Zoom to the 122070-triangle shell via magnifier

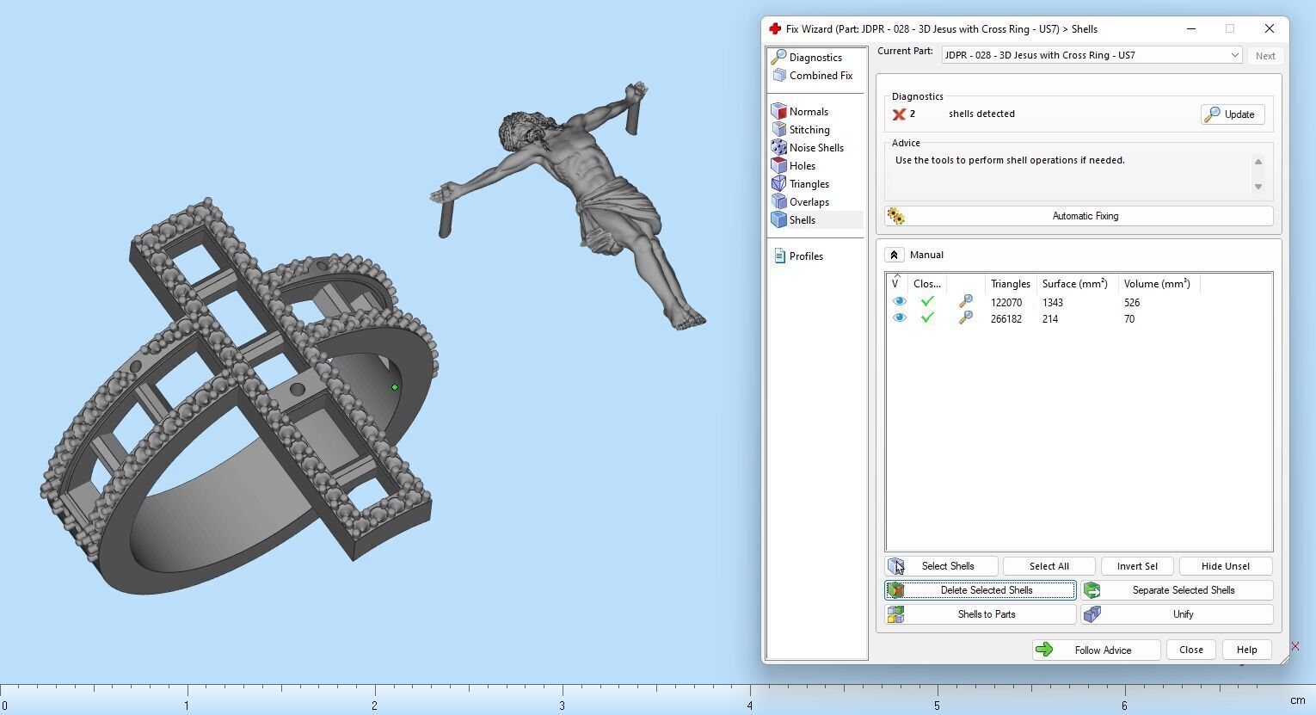pos(966,302)
